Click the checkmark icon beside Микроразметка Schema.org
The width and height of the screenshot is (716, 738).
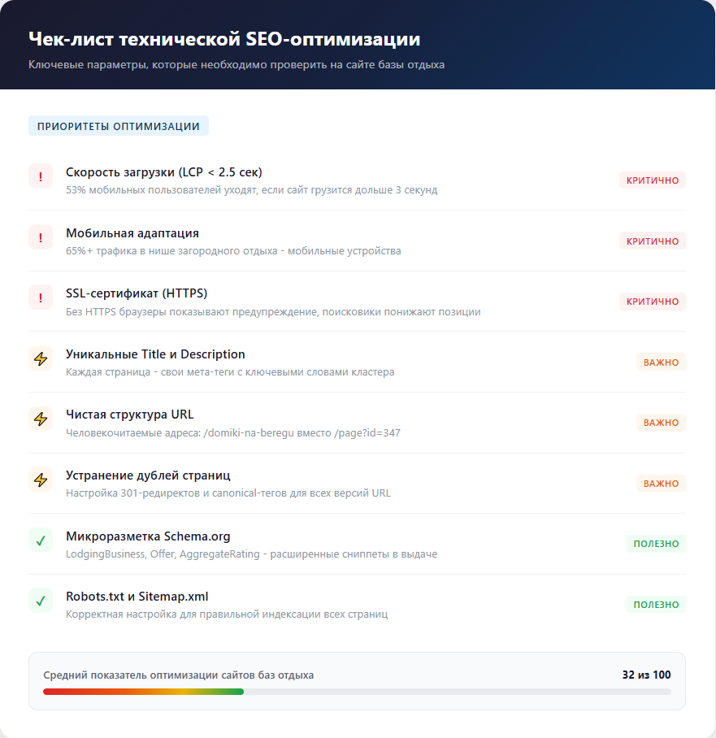pos(41,540)
